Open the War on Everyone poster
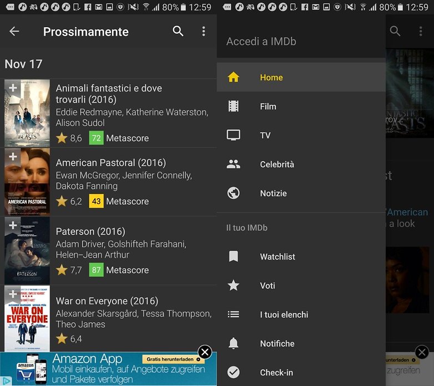The height and width of the screenshot is (386, 434). 27,318
